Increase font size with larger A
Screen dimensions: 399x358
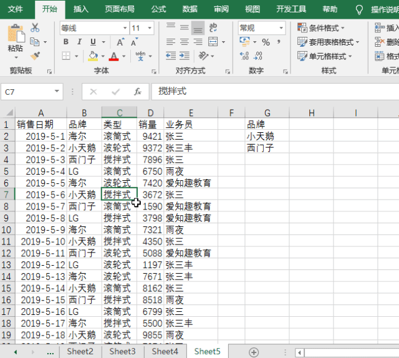point(120,42)
